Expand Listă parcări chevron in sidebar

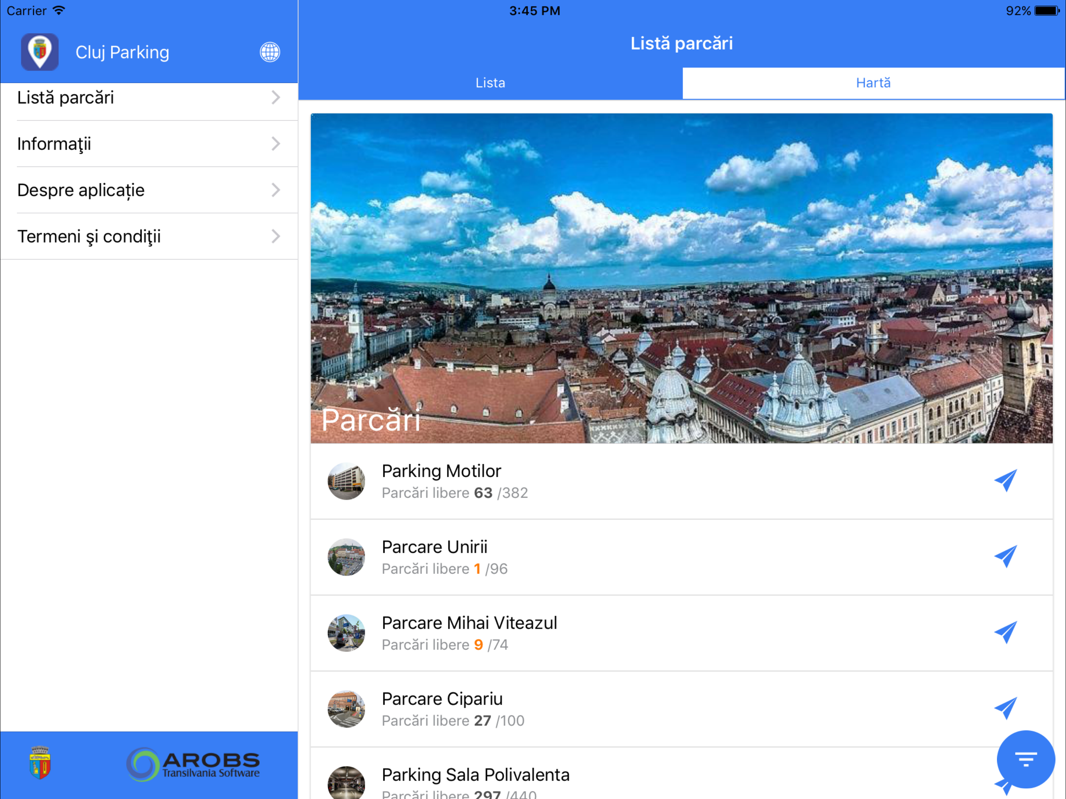tap(275, 98)
